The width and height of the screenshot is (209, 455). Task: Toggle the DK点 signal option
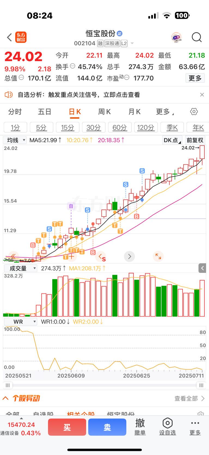pos(172,140)
